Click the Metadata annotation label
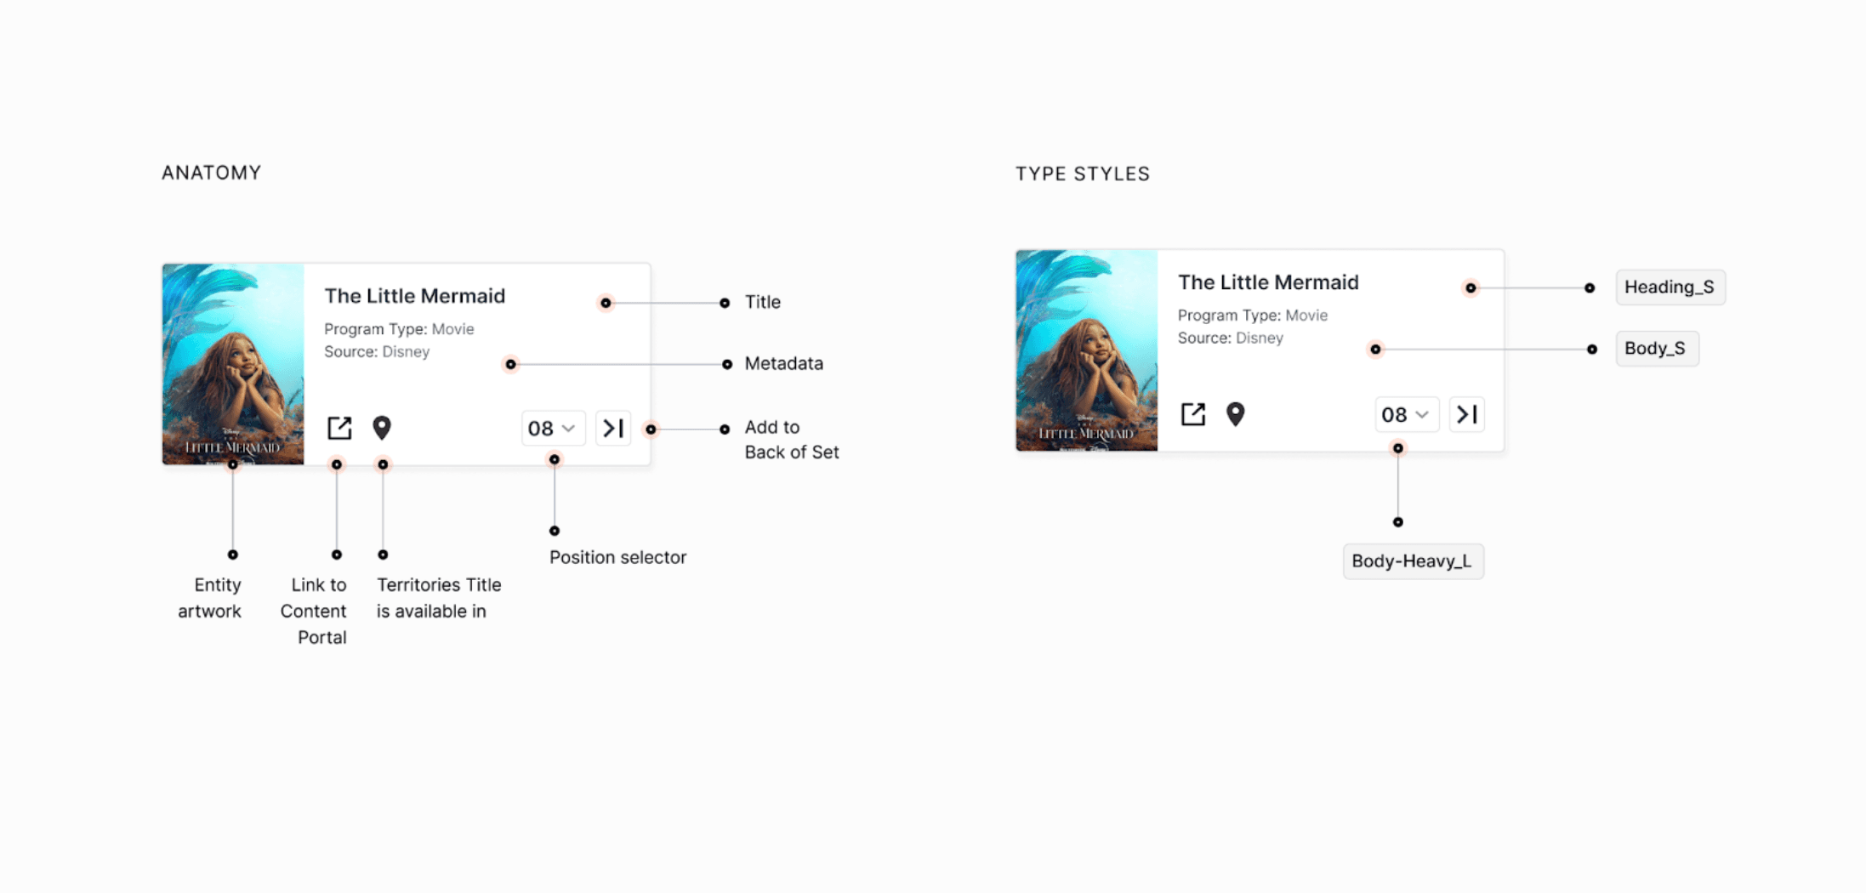1866x893 pixels. pos(783,363)
